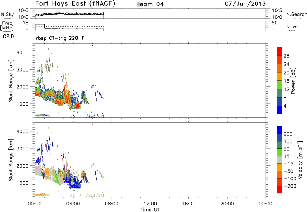Screen dimensions: 307x212
Task: Click the left '10^5' tick on the noise axis
Action: click(x=23, y=11)
